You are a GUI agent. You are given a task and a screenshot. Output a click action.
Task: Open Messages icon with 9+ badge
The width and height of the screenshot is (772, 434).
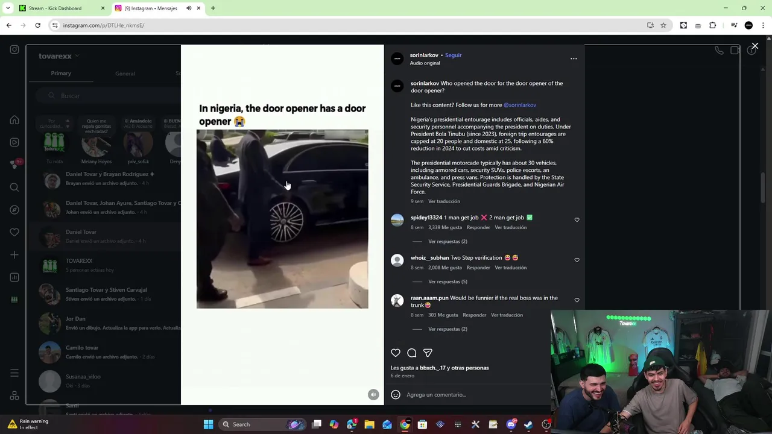pyautogui.click(x=14, y=164)
